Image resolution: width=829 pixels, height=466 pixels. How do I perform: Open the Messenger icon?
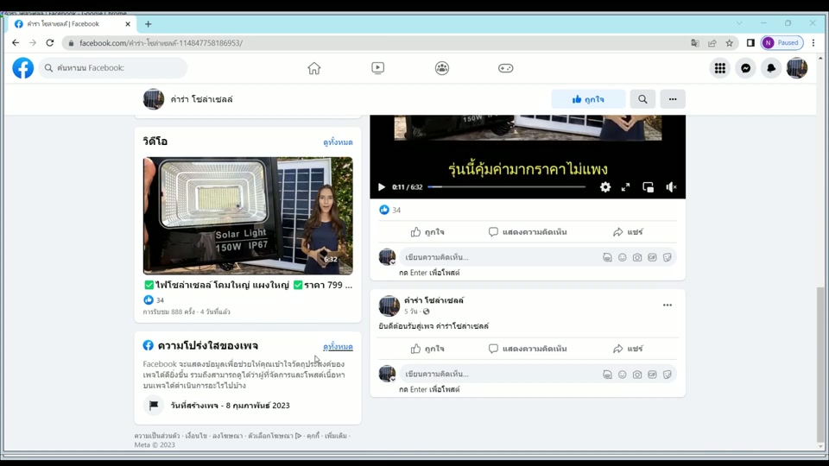tap(745, 68)
